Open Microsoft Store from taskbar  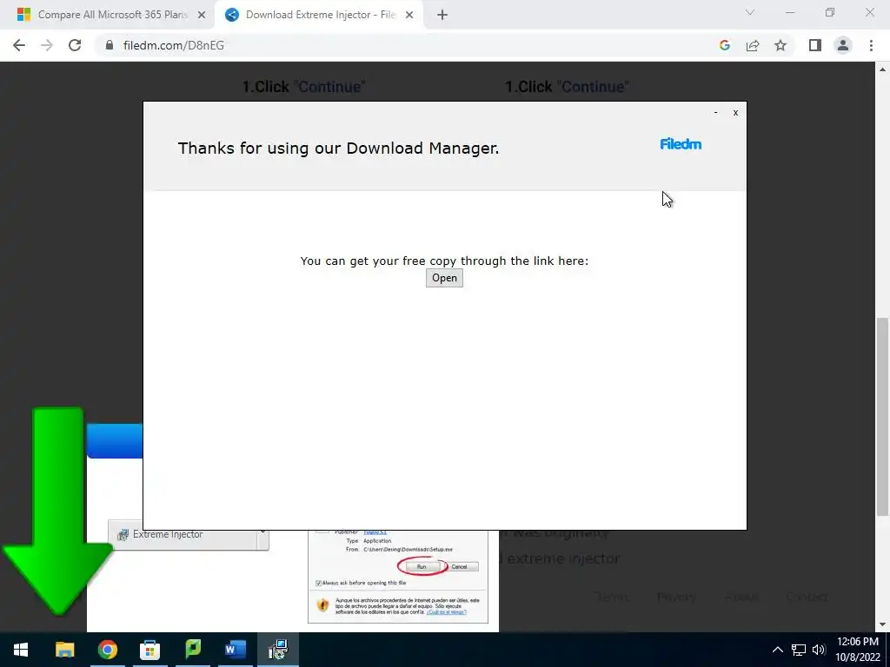coord(149,650)
